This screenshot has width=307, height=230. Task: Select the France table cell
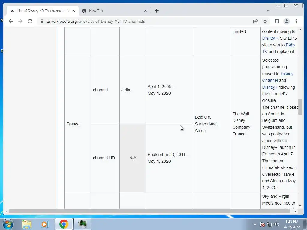(x=78, y=124)
